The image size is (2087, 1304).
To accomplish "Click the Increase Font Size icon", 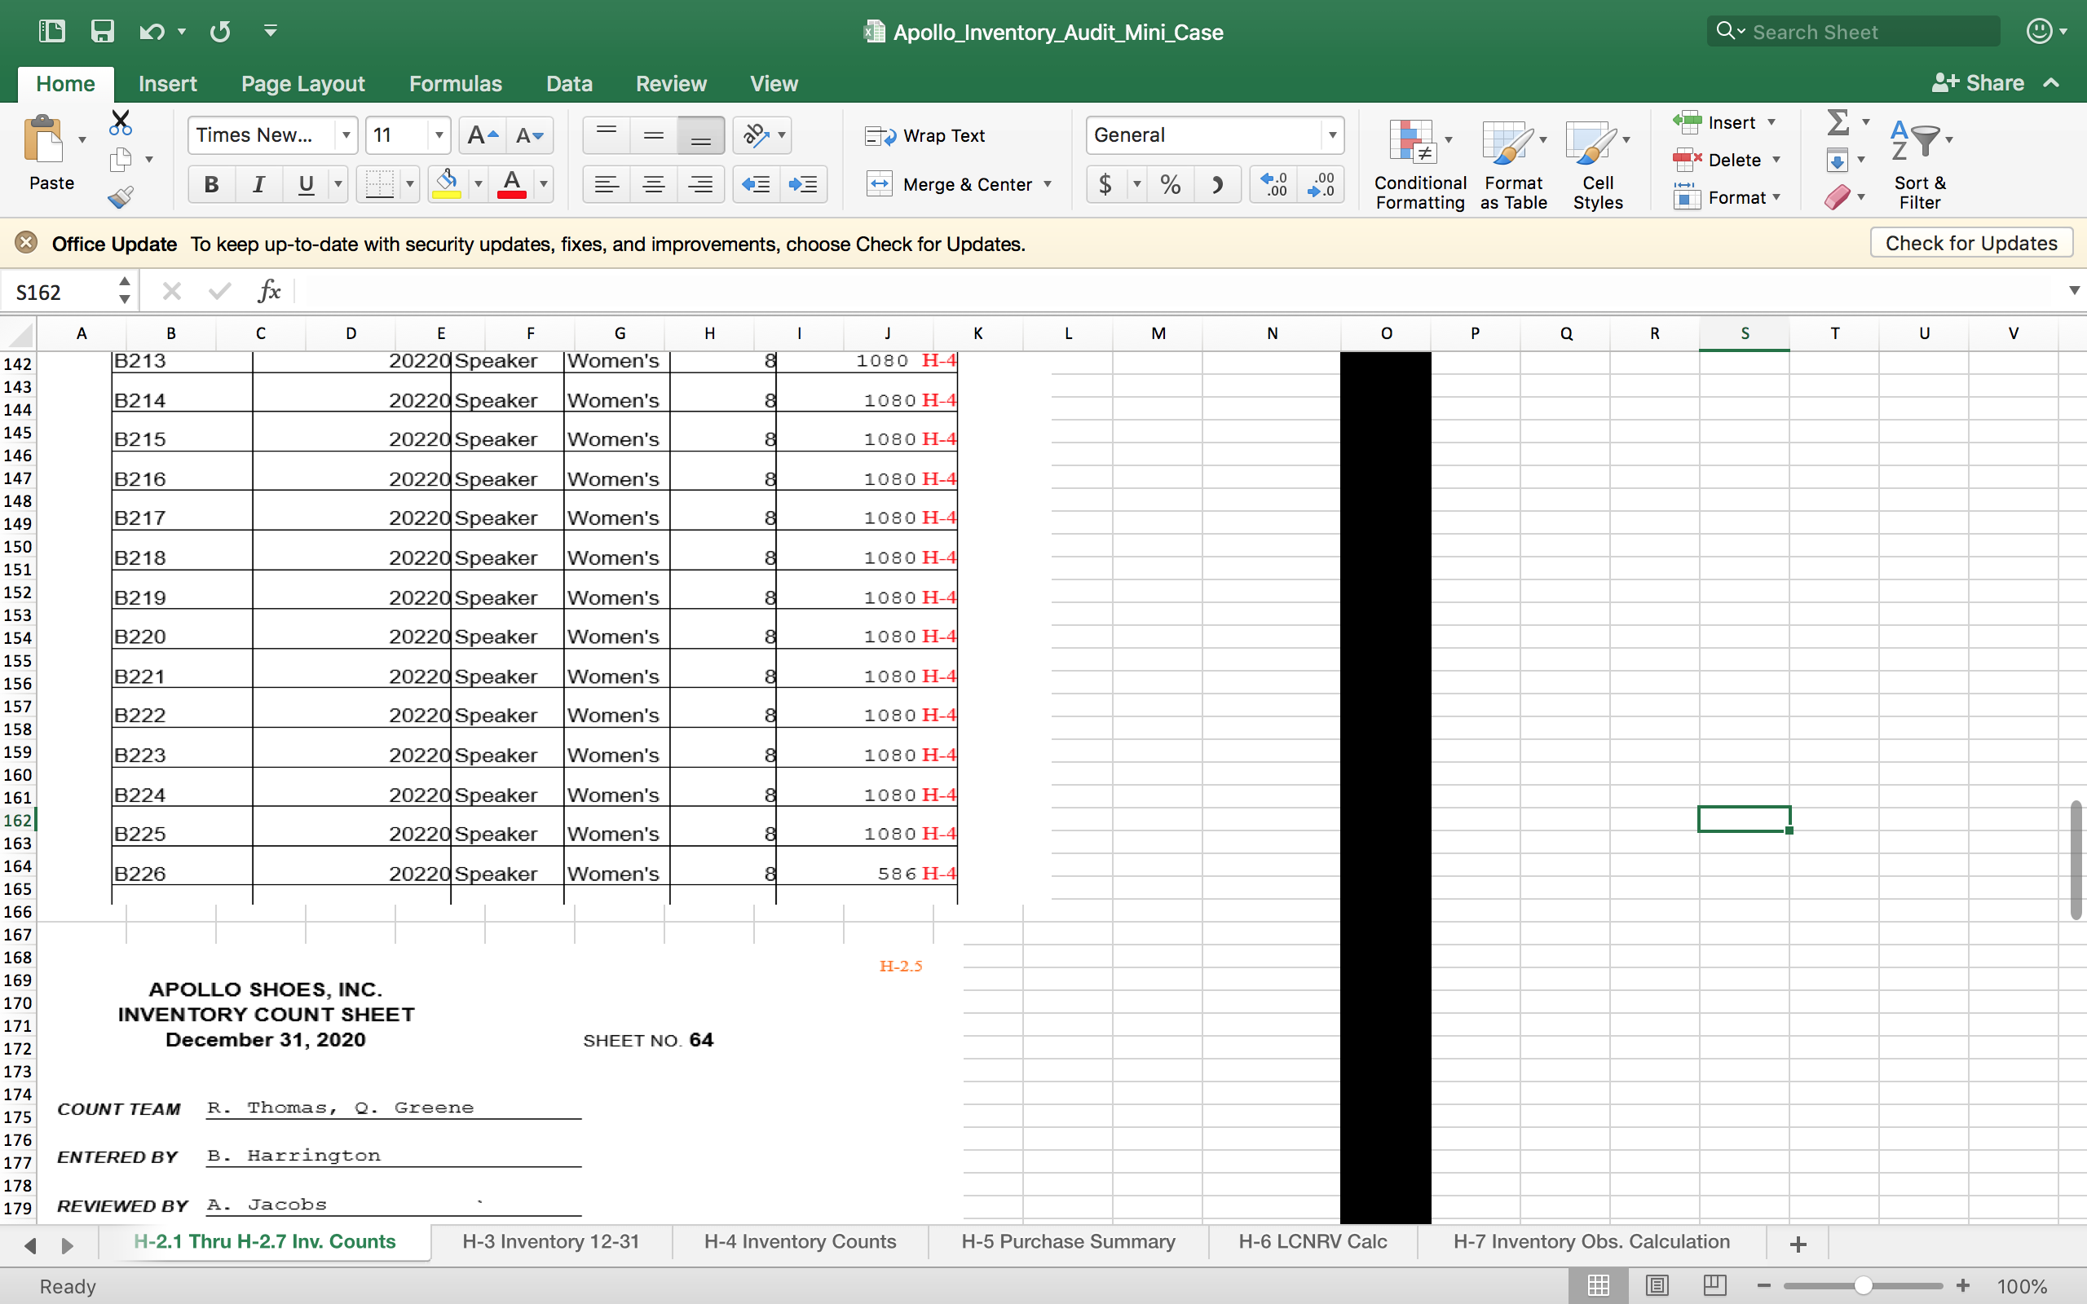I will (481, 135).
